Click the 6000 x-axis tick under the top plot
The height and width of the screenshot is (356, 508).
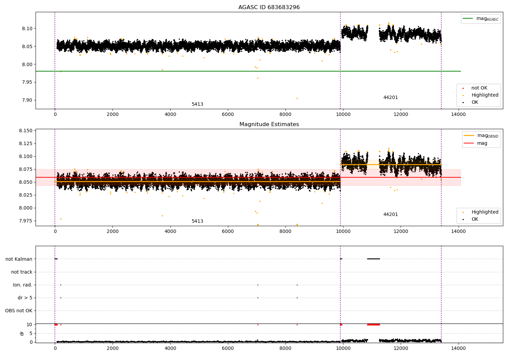point(228,115)
